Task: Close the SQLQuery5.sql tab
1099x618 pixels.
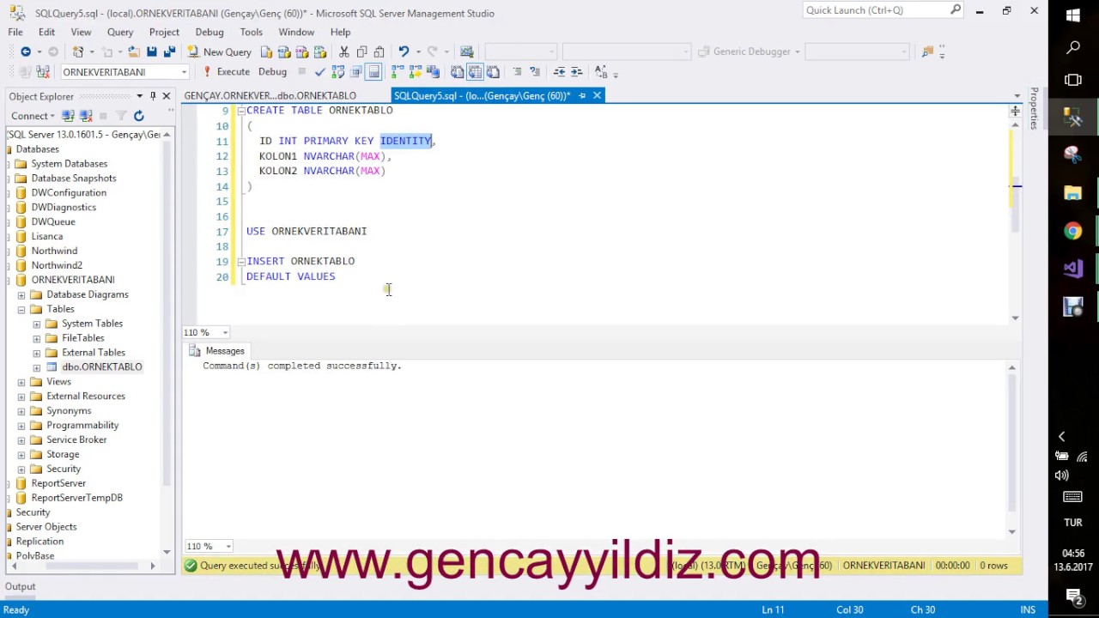Action: pos(597,95)
